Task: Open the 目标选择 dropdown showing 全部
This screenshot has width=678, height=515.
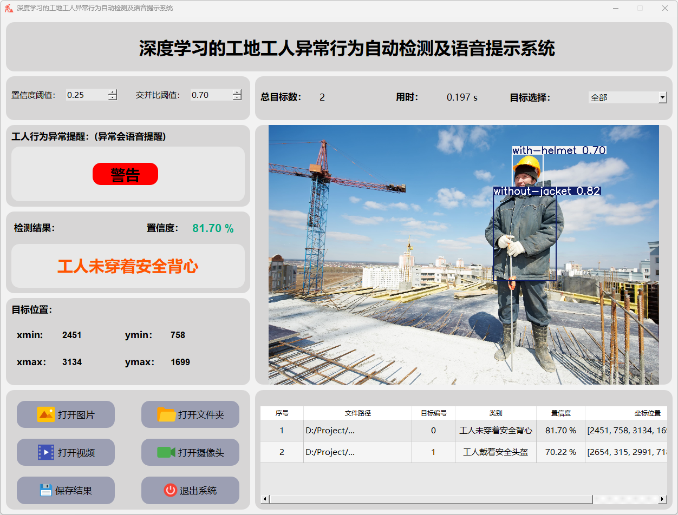Action: [662, 97]
